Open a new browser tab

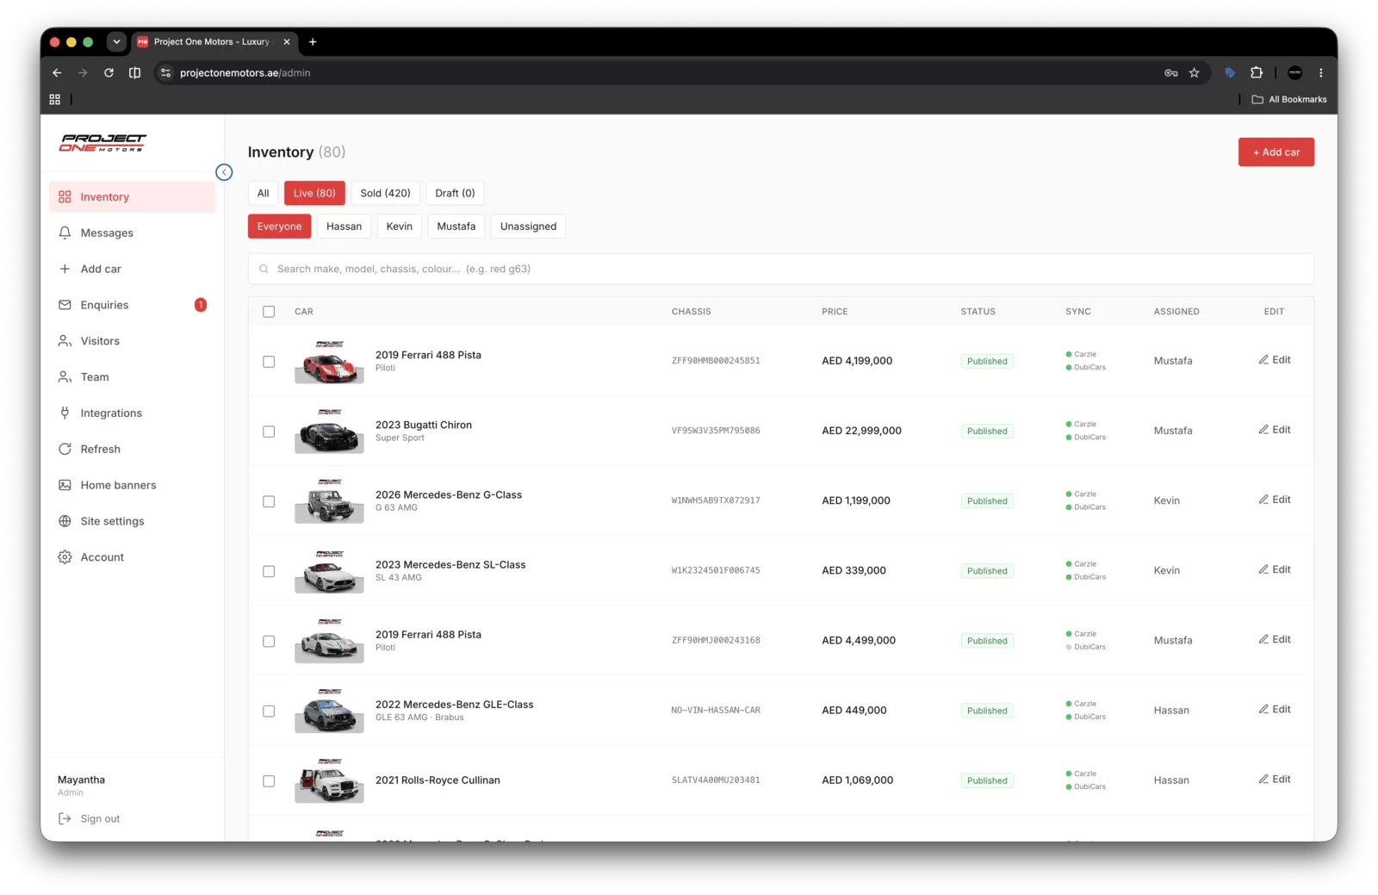(x=313, y=41)
